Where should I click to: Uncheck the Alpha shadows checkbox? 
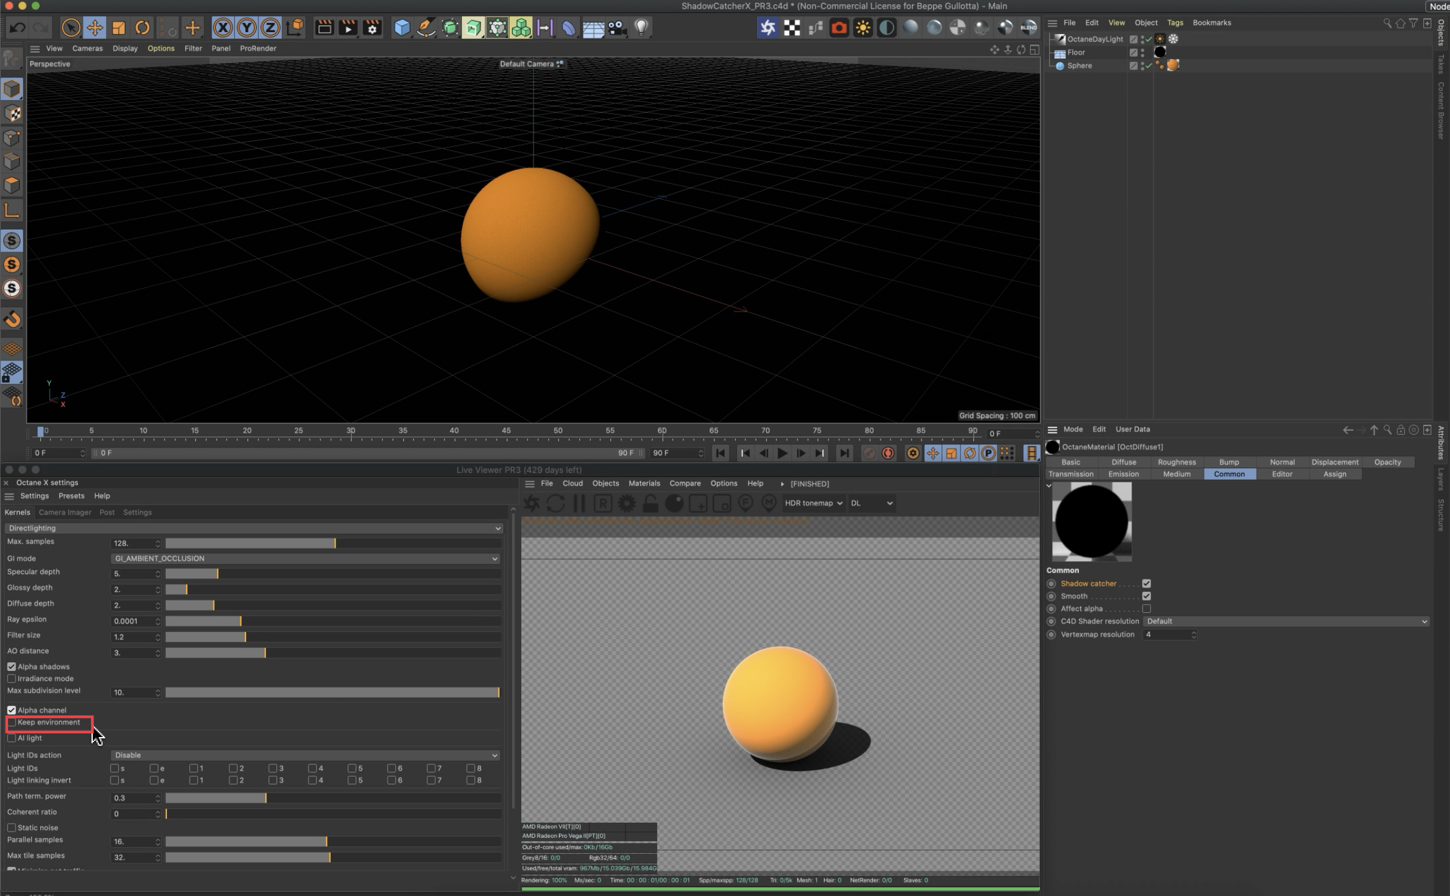12,667
